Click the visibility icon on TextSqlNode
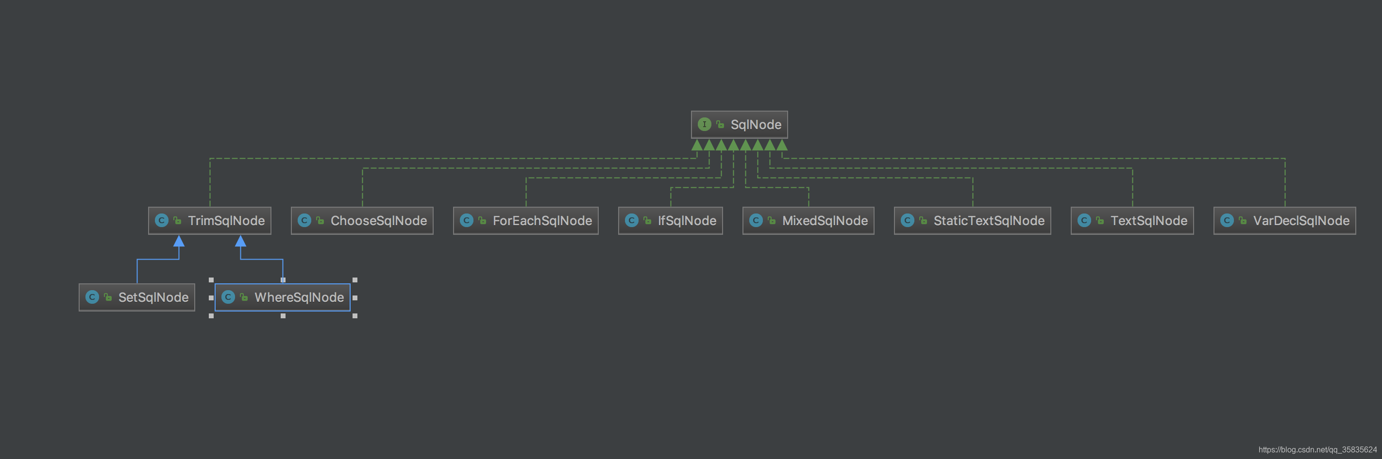This screenshot has height=459, width=1382. click(1100, 220)
